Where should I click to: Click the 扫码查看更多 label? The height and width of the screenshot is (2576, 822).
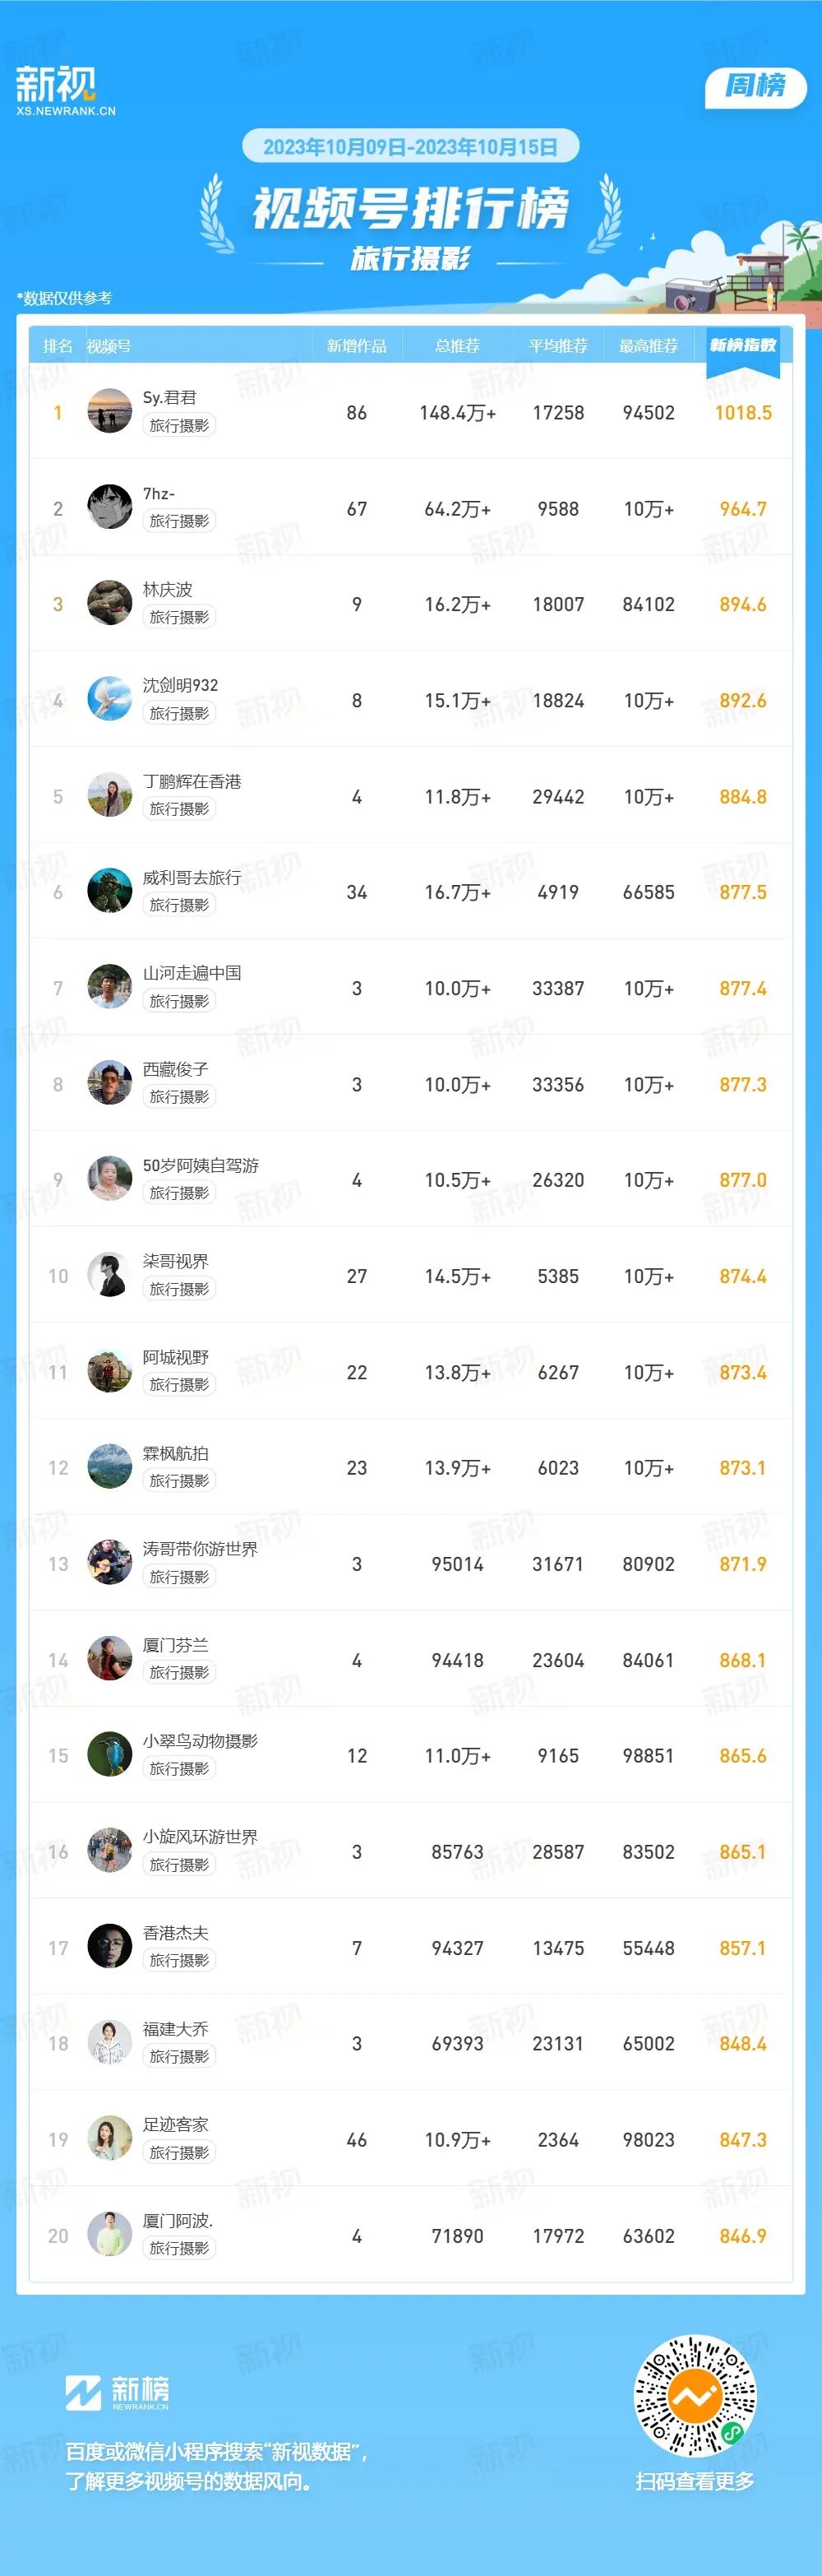click(695, 2481)
